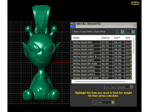Screen dimensions: 149x112
Task: Click the 43.62 grams value
Action: 105,49
